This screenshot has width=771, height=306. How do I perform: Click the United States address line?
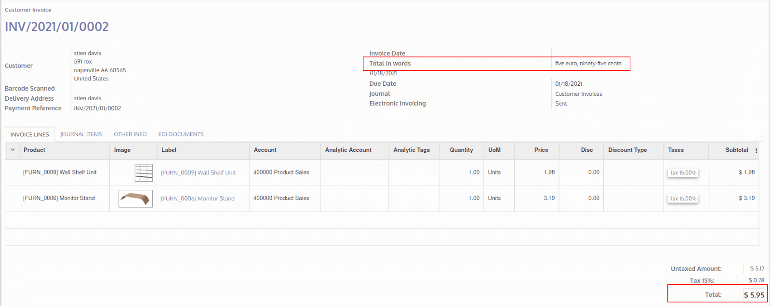click(91, 79)
